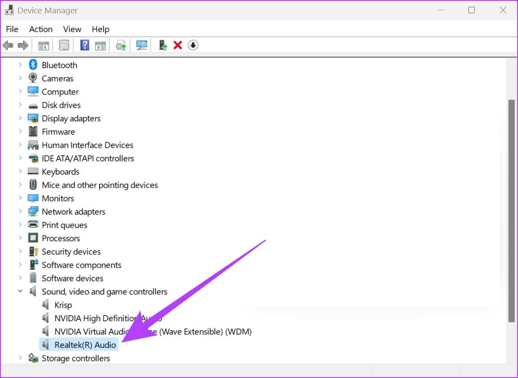The width and height of the screenshot is (518, 378).
Task: Expand the Storage controllers category
Action: coord(20,358)
